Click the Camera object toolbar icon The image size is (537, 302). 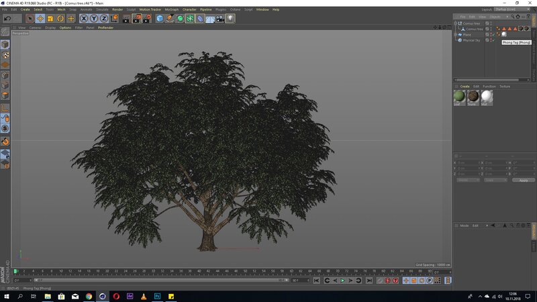pos(220,19)
